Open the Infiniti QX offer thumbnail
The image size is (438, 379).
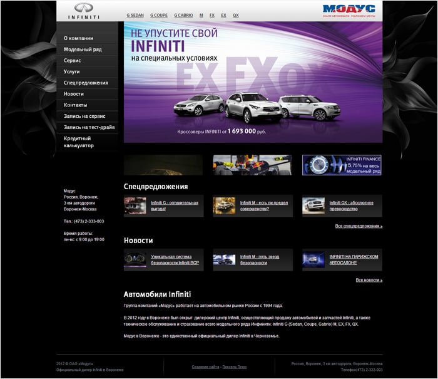tap(313, 206)
